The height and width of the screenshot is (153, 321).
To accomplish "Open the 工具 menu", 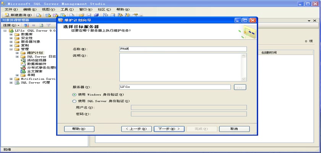I will point(67,10).
